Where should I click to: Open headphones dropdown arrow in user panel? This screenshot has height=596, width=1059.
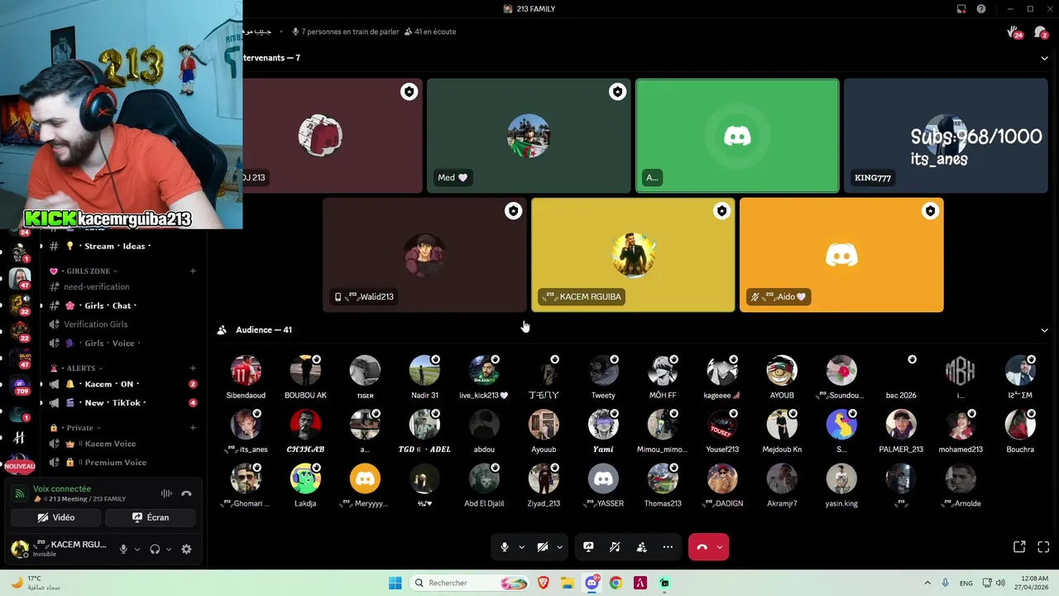coord(169,549)
